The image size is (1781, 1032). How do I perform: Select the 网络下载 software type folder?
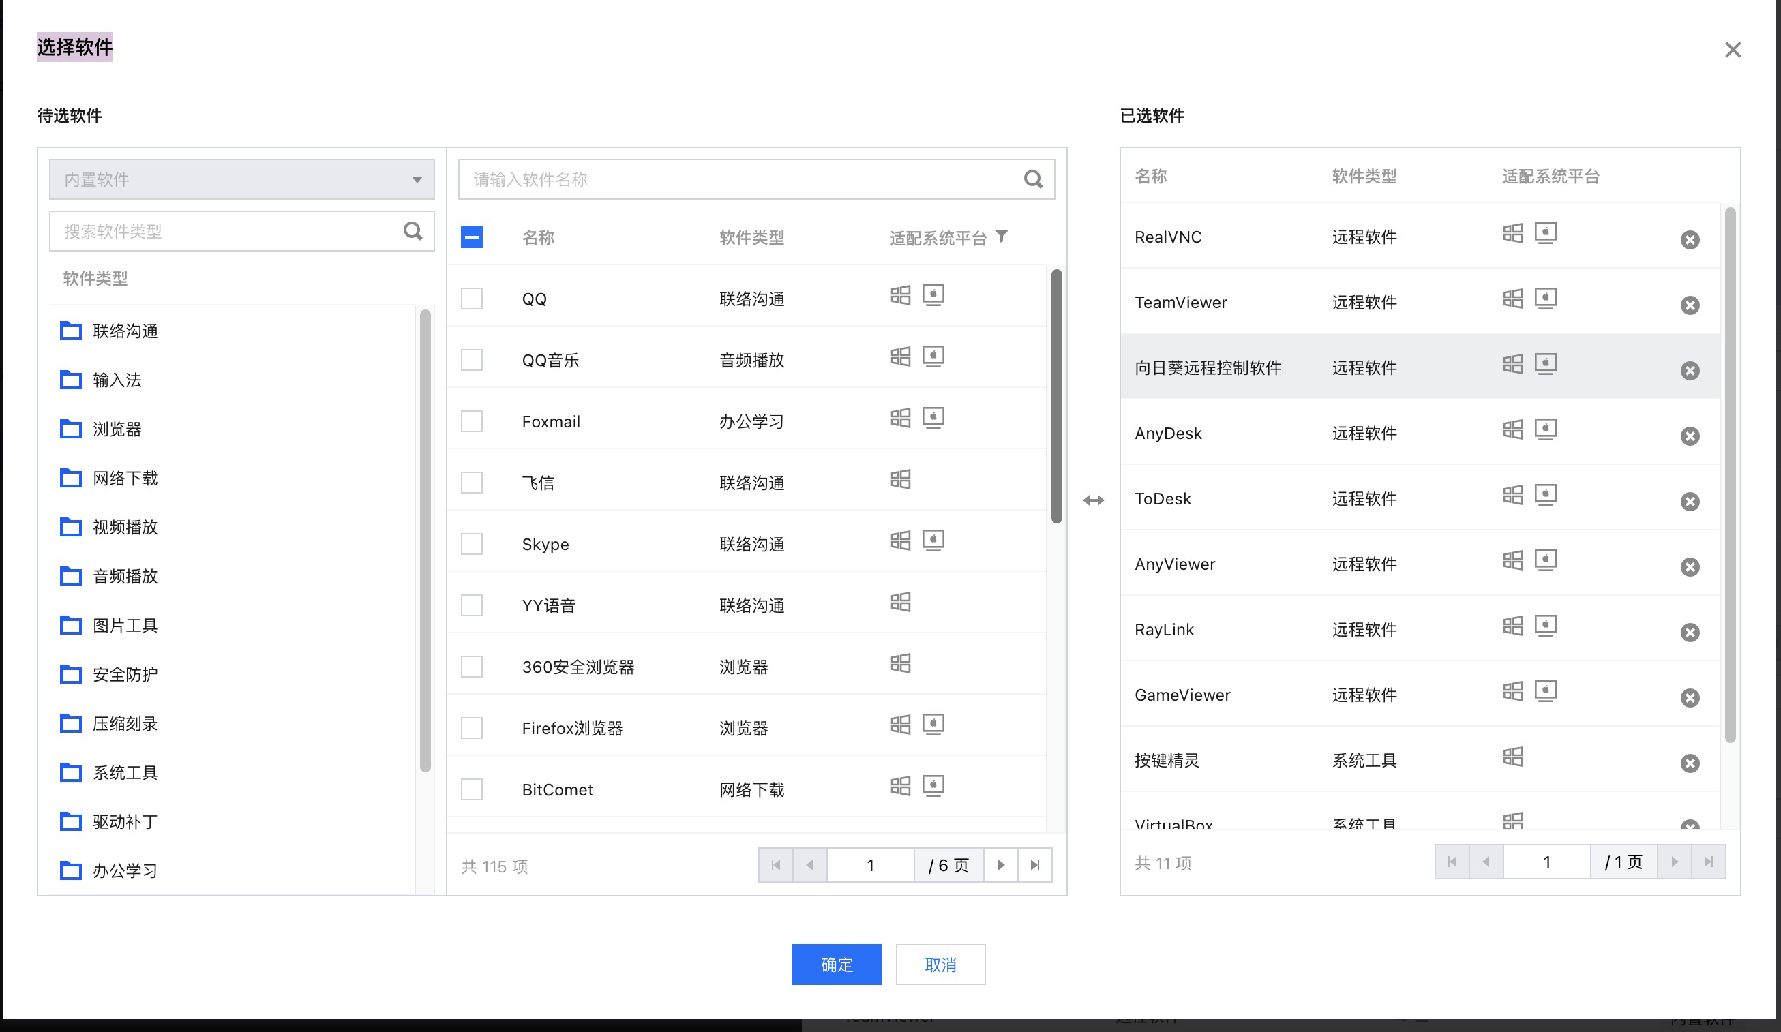(110, 479)
